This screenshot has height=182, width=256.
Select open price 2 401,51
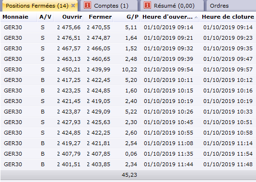tap(69, 164)
